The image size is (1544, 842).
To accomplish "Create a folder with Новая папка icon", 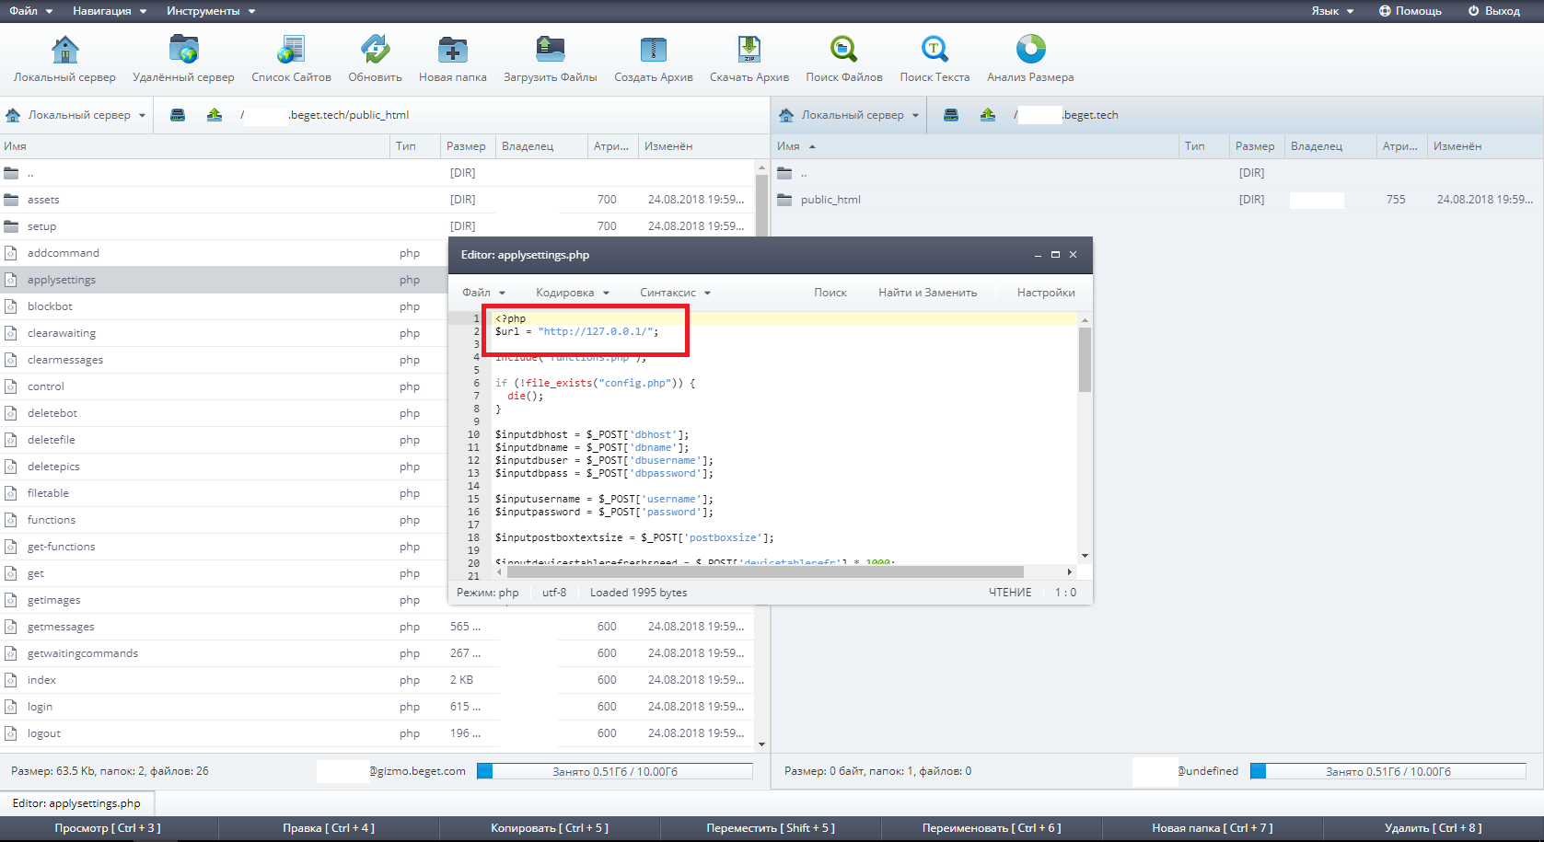I will pyautogui.click(x=452, y=50).
